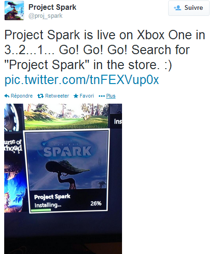Click the Favori star icon
Viewport: 211px width, 254px height.
(76, 96)
